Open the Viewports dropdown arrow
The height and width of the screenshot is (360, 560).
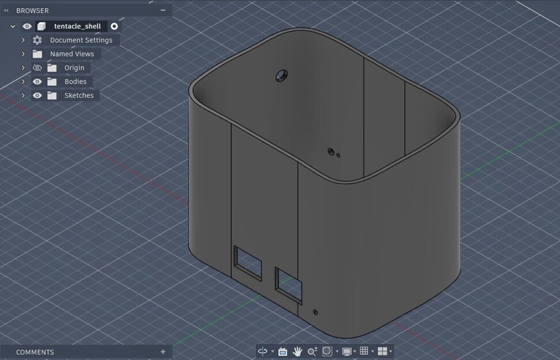tap(391, 352)
